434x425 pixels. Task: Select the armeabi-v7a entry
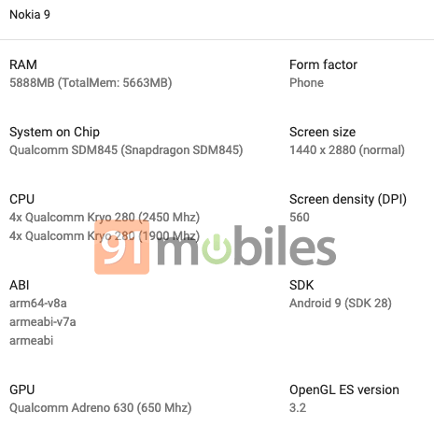(43, 322)
